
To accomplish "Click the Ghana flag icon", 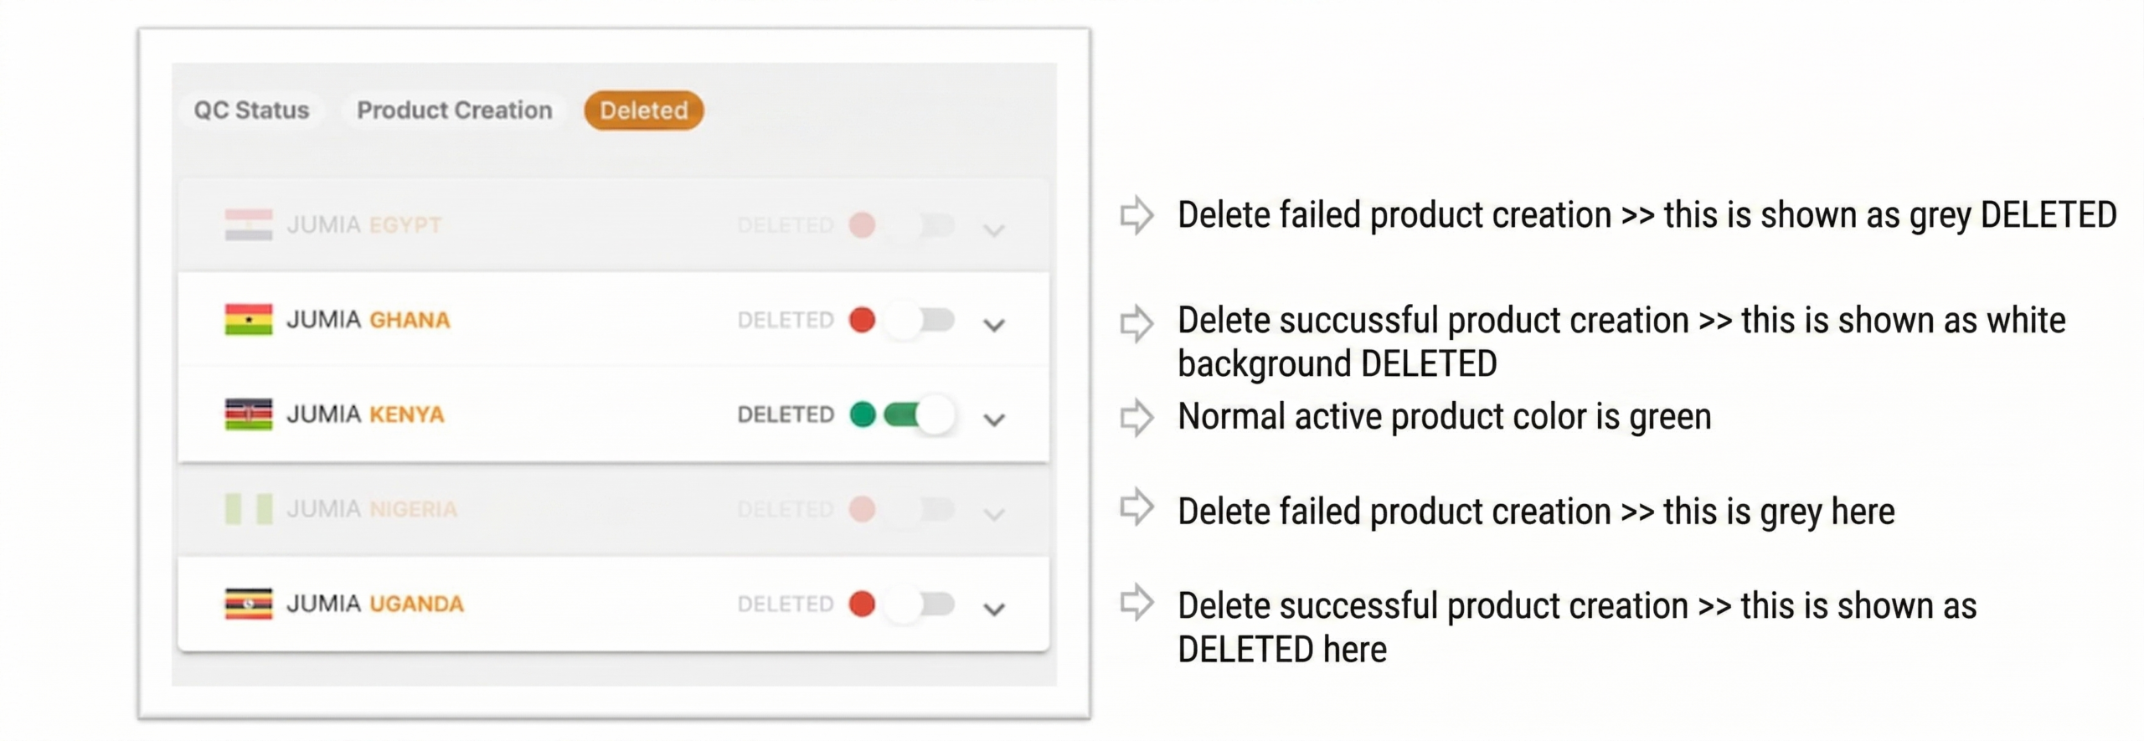I will (249, 319).
